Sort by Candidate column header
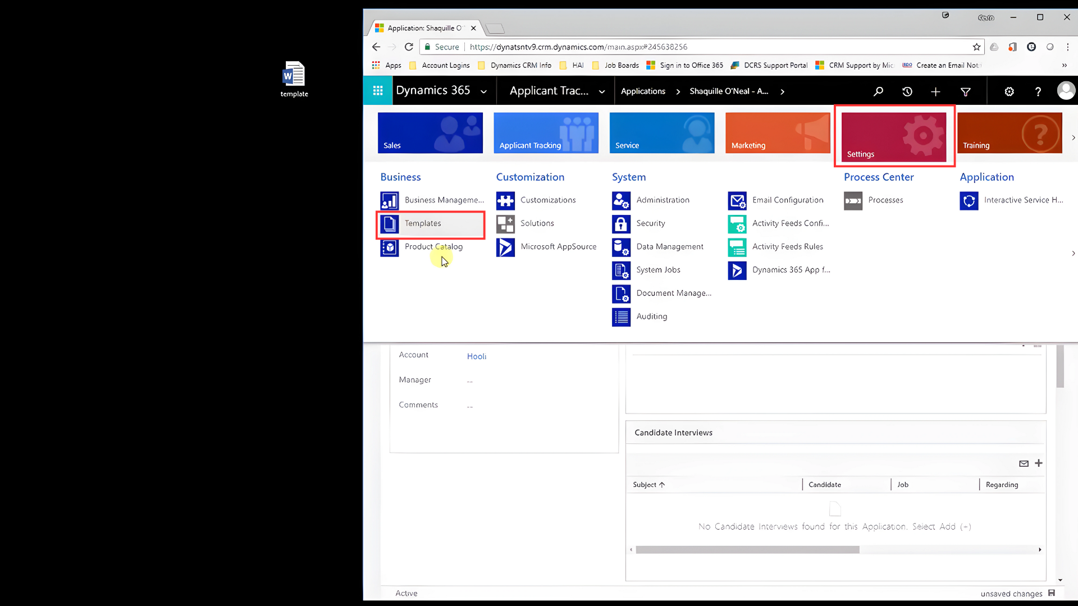 (x=825, y=485)
